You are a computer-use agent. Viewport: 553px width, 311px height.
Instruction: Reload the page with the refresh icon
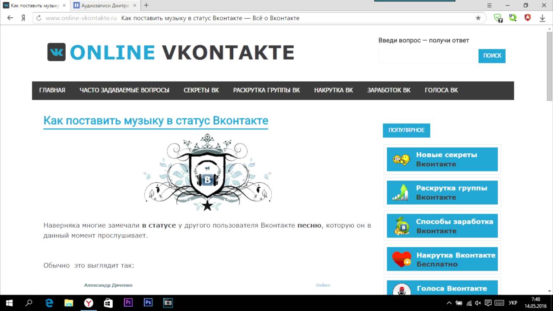39,18
